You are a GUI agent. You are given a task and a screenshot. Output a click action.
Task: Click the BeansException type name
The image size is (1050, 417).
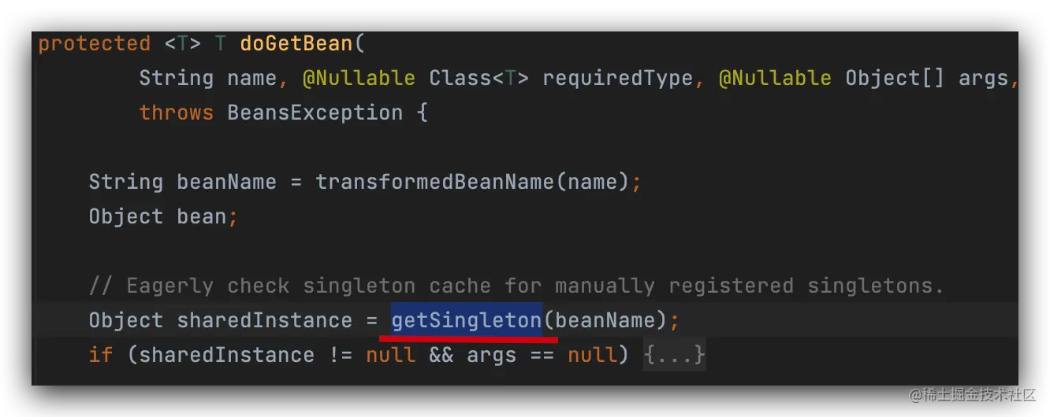(x=315, y=113)
